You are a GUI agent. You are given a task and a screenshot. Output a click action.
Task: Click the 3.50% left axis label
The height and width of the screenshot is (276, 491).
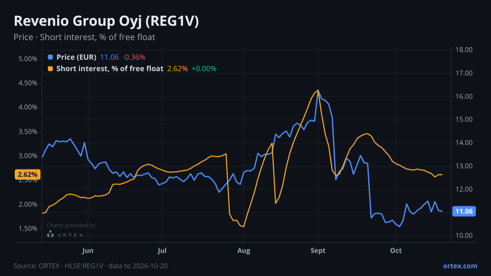pyautogui.click(x=28, y=132)
